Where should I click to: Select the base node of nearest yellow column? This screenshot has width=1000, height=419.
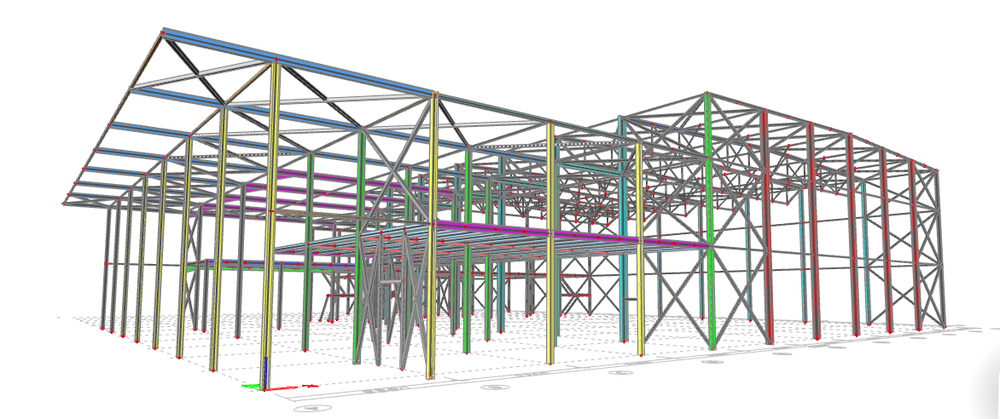coord(266,388)
